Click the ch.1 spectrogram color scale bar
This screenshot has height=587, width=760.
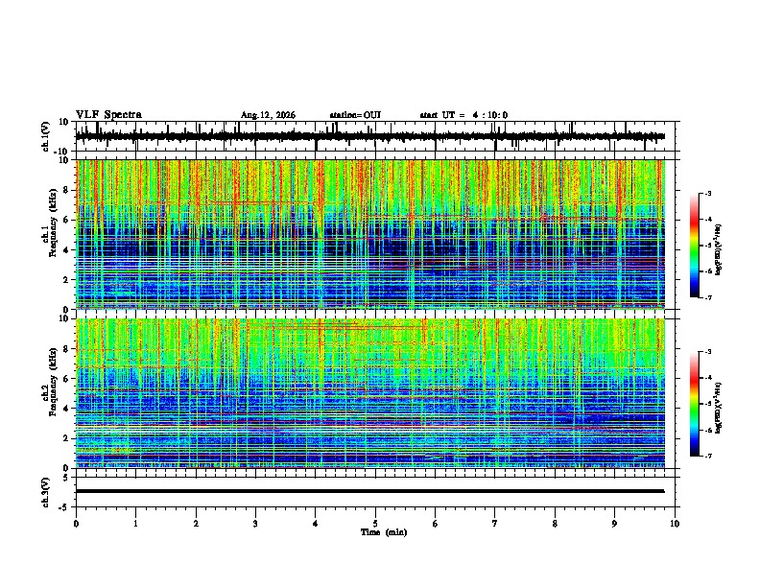tap(695, 246)
